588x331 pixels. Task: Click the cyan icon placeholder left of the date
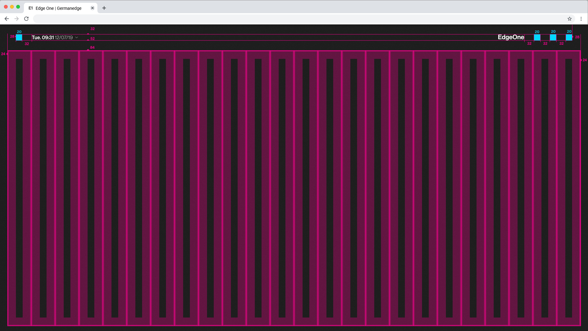click(19, 37)
